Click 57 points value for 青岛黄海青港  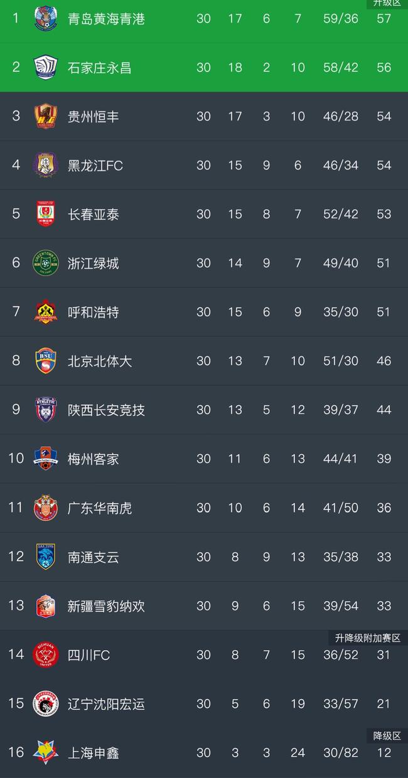384,19
